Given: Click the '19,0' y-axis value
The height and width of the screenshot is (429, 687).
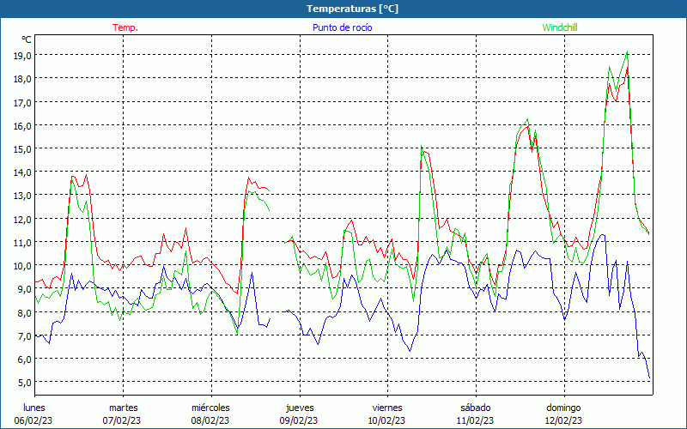Looking at the screenshot, I should 23,55.
